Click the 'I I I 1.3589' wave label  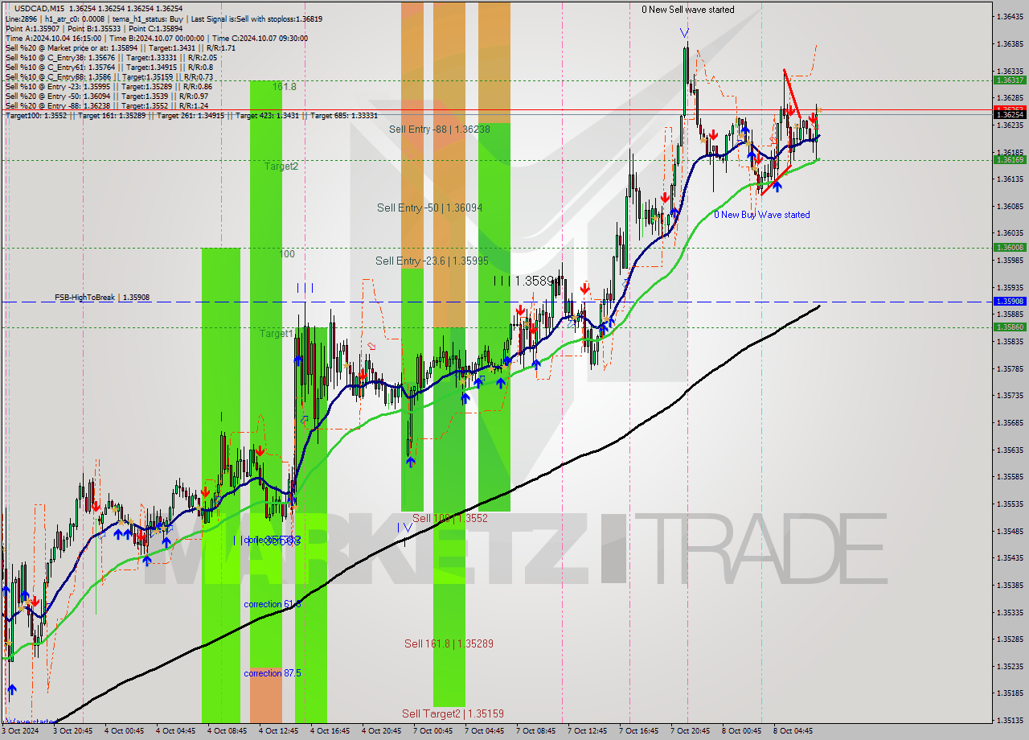coord(526,281)
